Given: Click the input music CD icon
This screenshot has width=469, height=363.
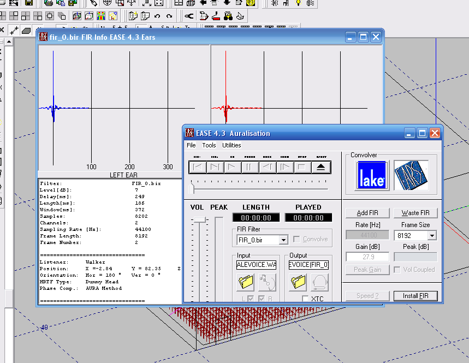Looking at the screenshot, I should (267, 282).
